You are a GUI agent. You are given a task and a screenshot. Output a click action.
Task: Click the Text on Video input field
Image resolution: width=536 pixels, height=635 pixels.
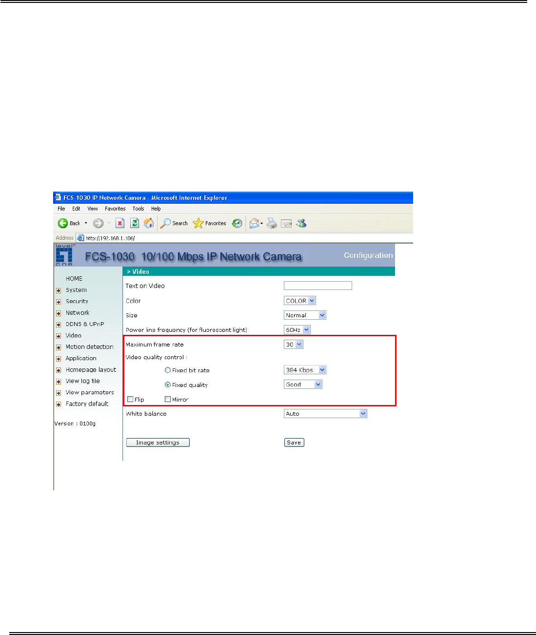tap(318, 286)
